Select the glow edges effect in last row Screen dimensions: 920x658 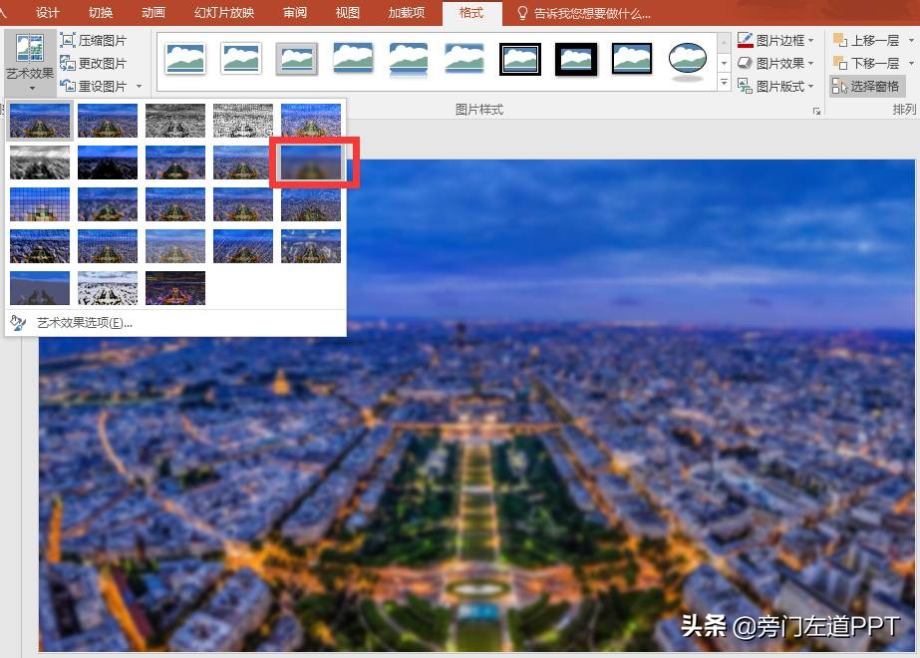click(x=174, y=287)
